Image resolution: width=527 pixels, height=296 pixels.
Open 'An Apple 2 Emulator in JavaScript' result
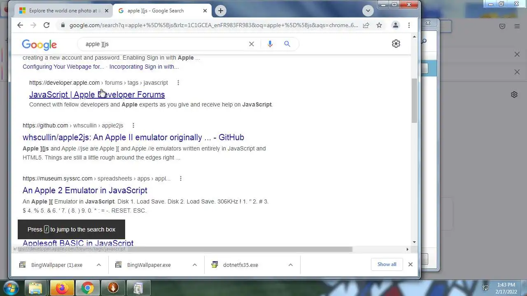[85, 190]
